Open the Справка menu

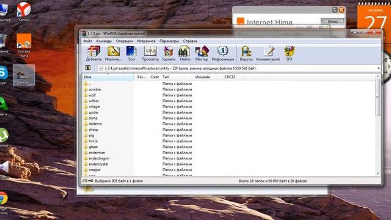pyautogui.click(x=190, y=41)
